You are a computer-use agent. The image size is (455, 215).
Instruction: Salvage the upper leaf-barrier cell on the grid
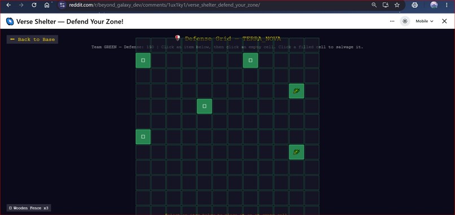coord(296,91)
